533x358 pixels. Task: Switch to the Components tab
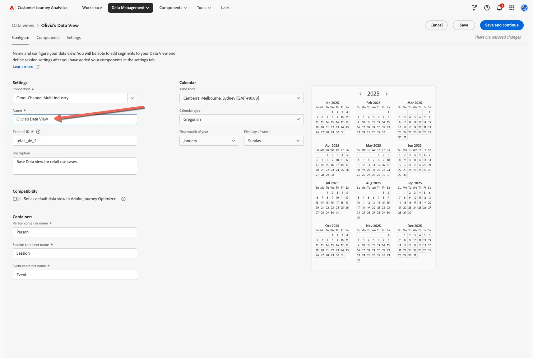pos(48,38)
